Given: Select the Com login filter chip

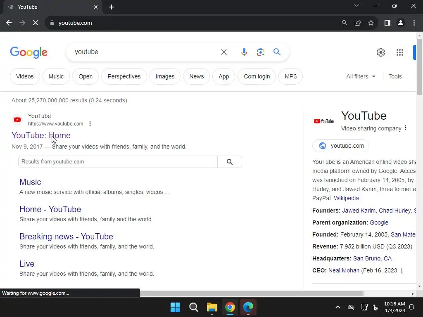Looking at the screenshot, I should tap(257, 76).
